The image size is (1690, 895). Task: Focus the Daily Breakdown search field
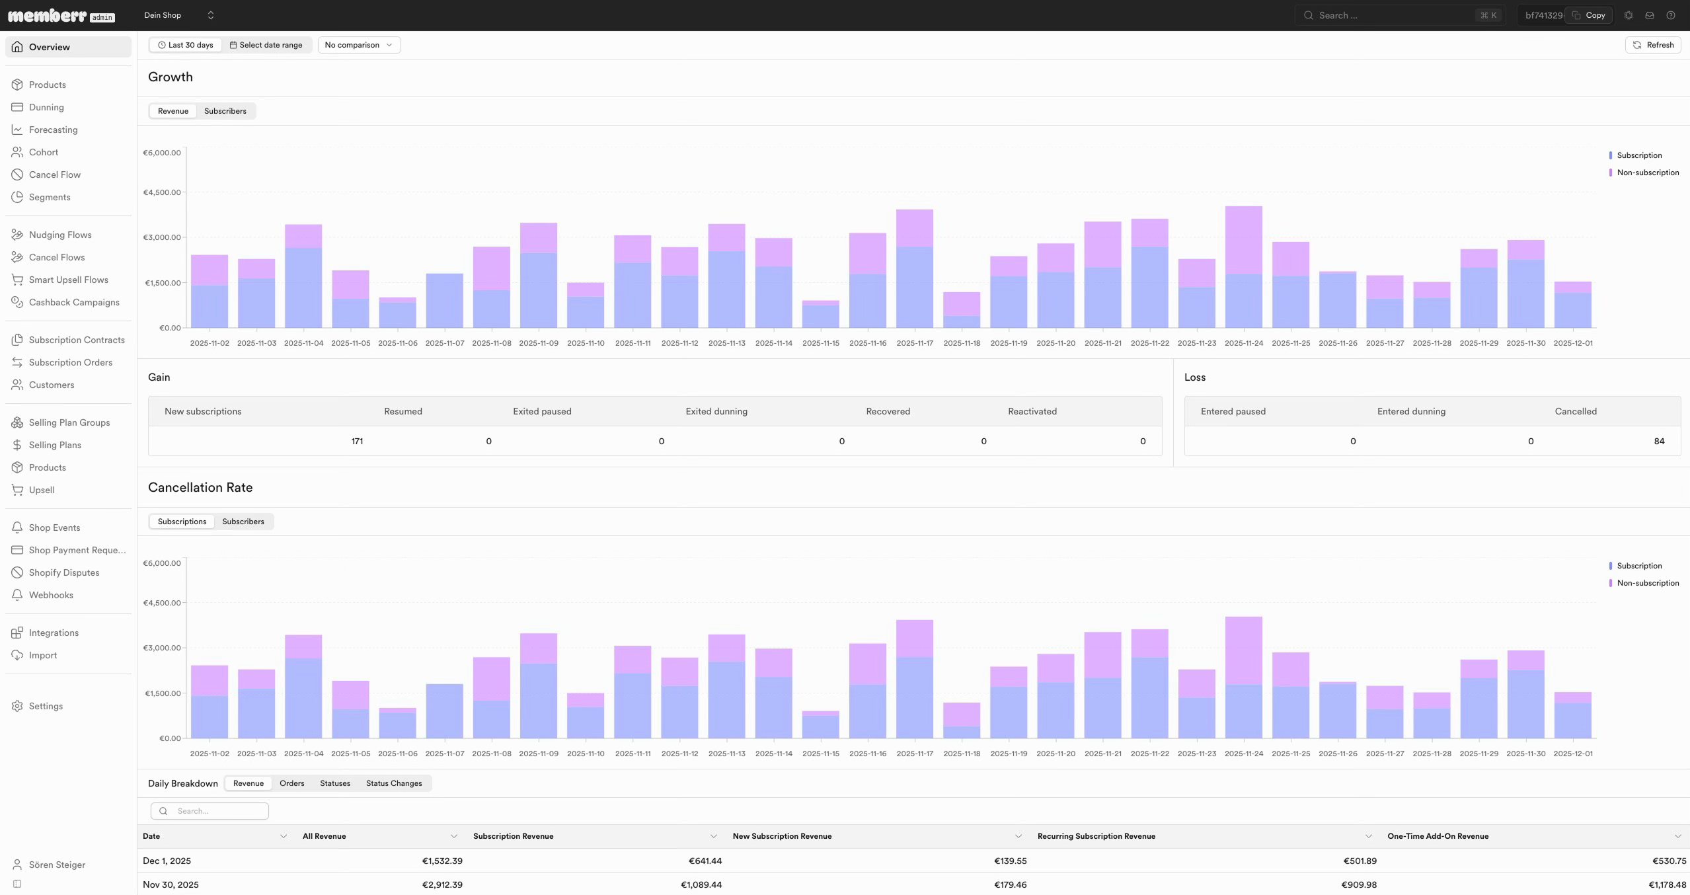(210, 811)
